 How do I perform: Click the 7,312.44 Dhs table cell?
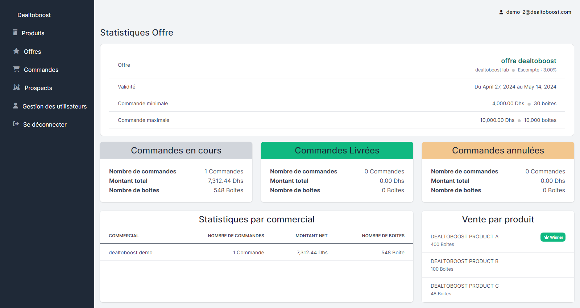click(312, 252)
